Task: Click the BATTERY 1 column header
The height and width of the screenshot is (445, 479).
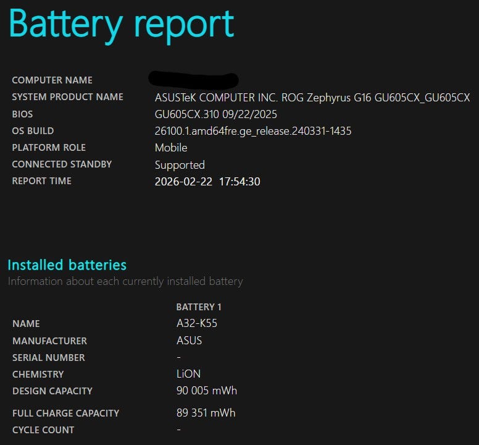Action: click(199, 307)
